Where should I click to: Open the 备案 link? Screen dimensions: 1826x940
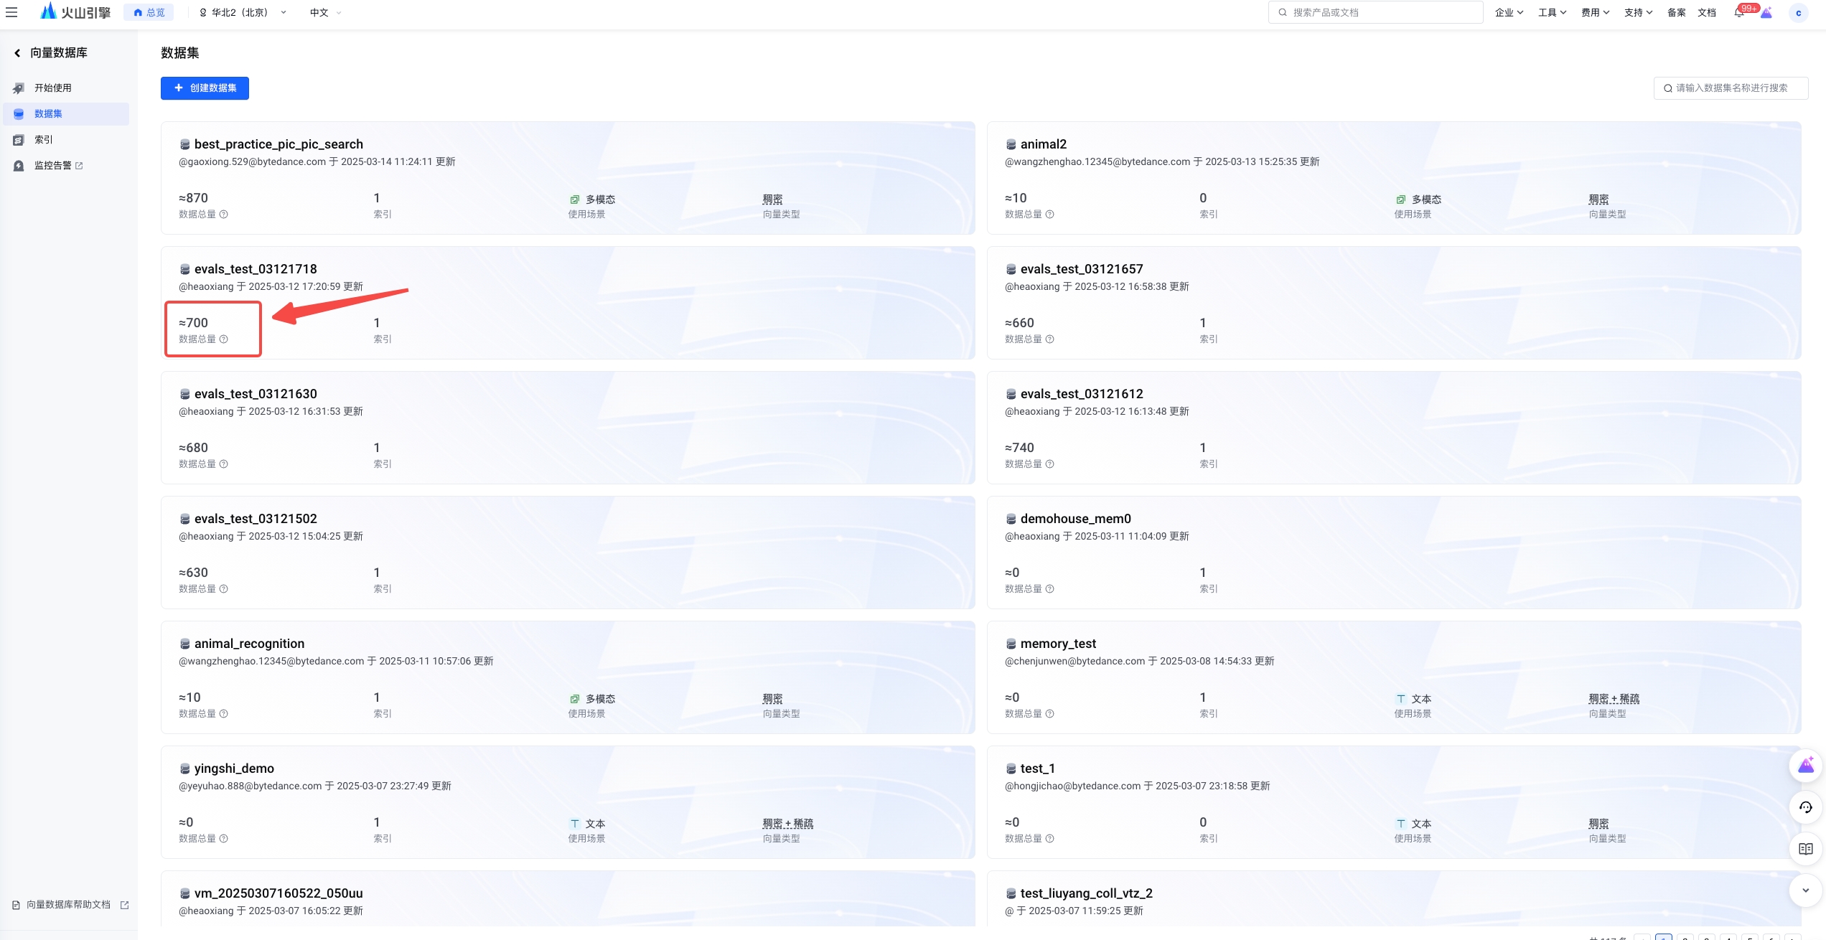tap(1676, 12)
